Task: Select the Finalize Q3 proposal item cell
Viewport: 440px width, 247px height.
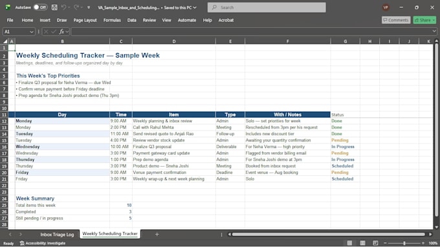Action: [174, 147]
